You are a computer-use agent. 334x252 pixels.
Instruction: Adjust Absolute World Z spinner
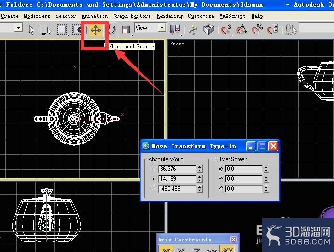199,189
